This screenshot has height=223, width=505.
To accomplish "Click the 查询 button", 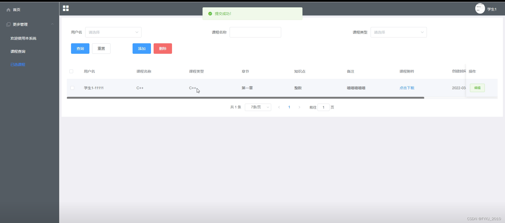I will pyautogui.click(x=80, y=49).
